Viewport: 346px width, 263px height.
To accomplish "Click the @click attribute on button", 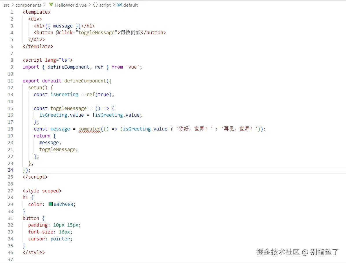I will (64, 32).
